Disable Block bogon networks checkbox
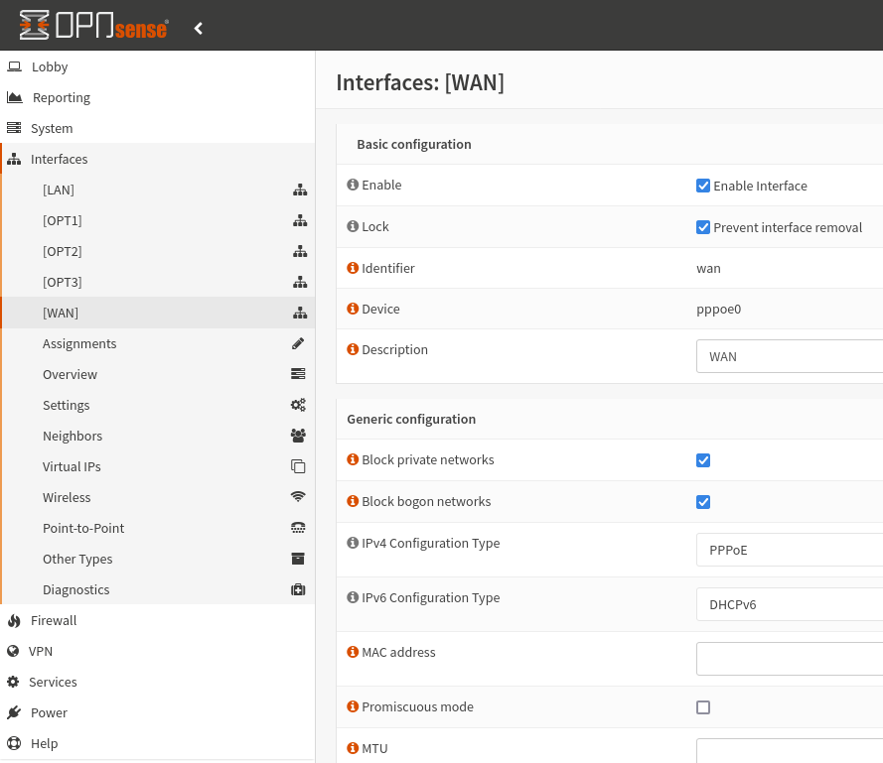Viewport: 883px width, 763px height. (x=703, y=502)
